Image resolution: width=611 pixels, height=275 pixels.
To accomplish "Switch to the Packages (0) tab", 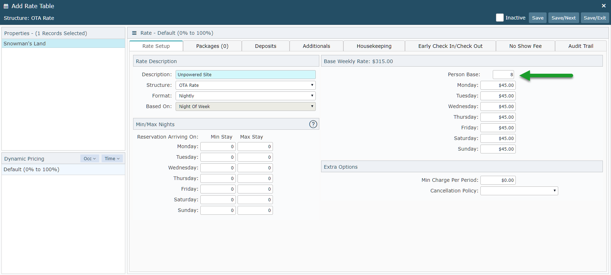I will pyautogui.click(x=212, y=46).
